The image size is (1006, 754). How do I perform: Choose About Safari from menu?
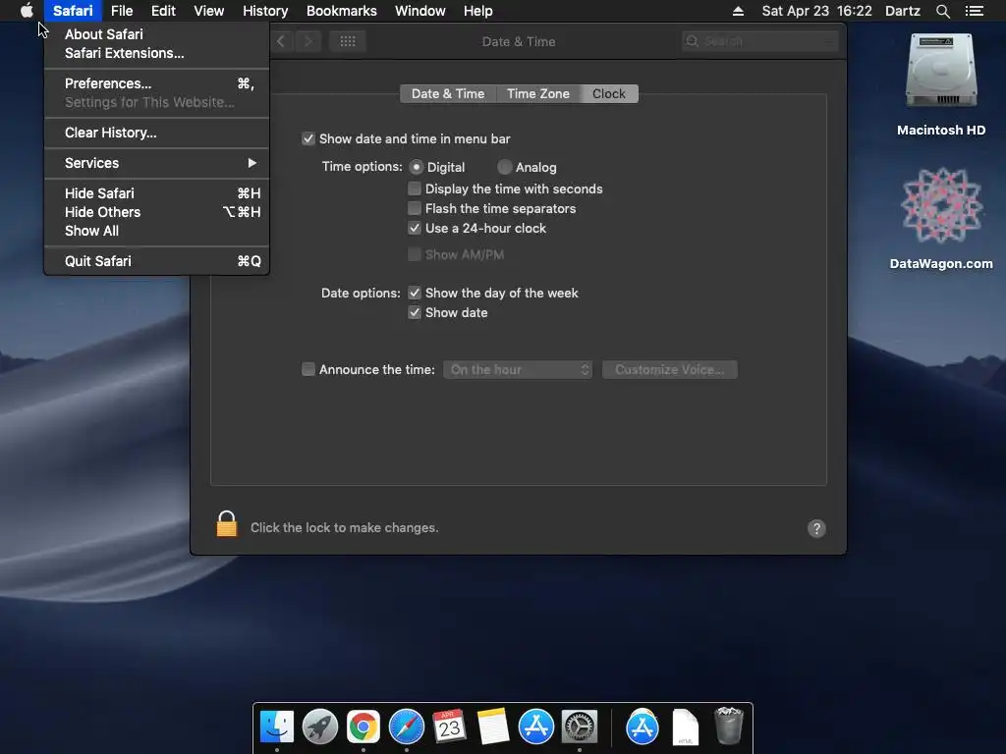156,34
